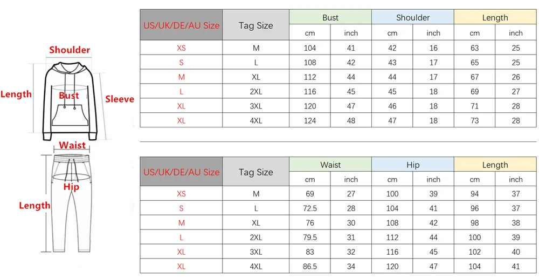Click the 86.5 cm waist value cell

coord(310,266)
